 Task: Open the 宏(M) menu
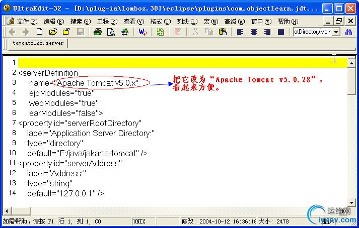[210, 22]
